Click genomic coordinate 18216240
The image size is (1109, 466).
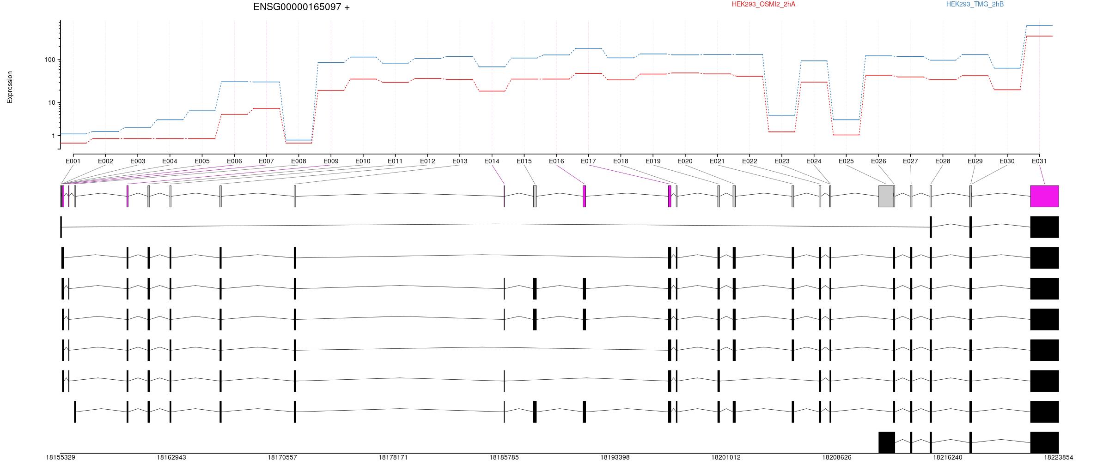(948, 457)
